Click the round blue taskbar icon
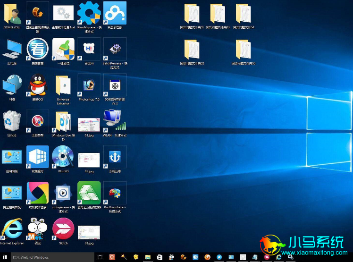 [219, 257]
